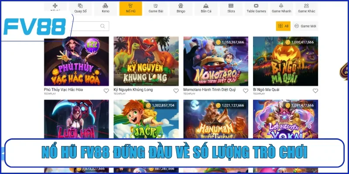
Task: Click the All grid icon
Action: coord(281,26)
